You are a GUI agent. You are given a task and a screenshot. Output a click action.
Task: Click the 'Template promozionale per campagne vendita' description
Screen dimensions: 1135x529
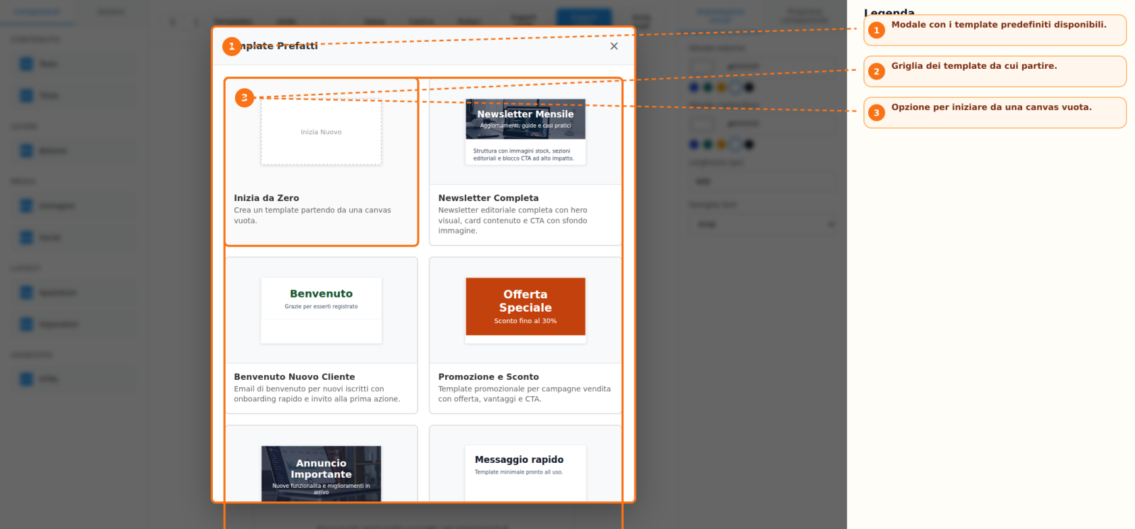click(524, 394)
